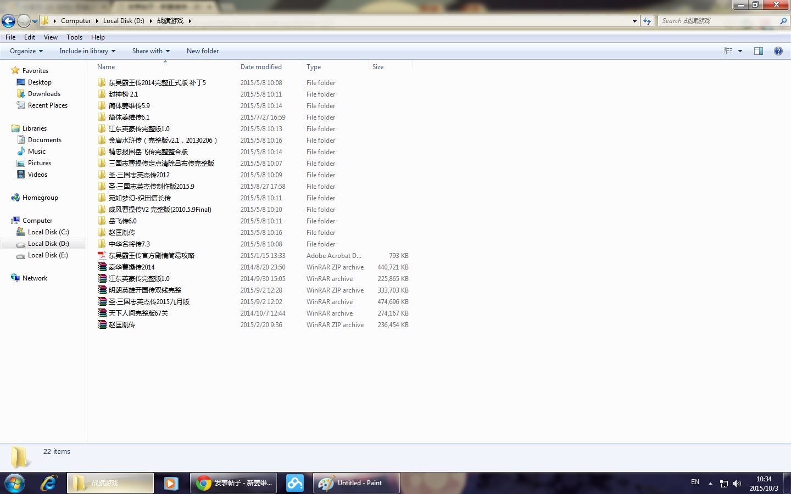Image resolution: width=791 pixels, height=494 pixels.
Task: Select the 宛如梦幻-织田信长传 folder name
Action: click(140, 198)
